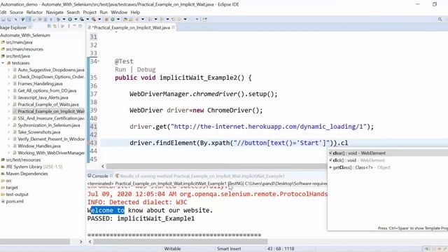This screenshot has height=252, width=448.
Task: Click the 'Writable' status bar entry
Action: coord(172,249)
